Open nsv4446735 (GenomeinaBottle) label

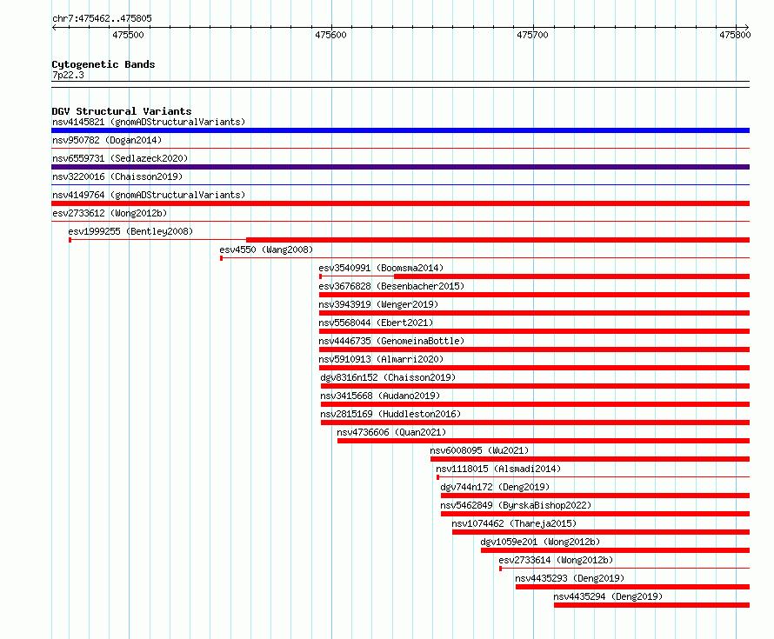coord(391,341)
